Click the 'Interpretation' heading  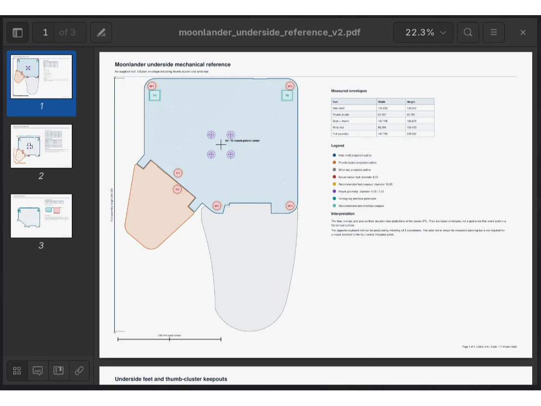[343, 214]
